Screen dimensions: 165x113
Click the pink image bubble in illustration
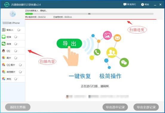click(107, 35)
